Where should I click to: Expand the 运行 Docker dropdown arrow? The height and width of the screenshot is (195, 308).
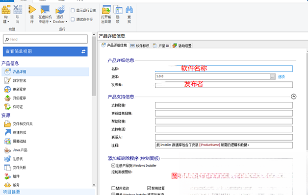pyautogui.click(x=66, y=22)
